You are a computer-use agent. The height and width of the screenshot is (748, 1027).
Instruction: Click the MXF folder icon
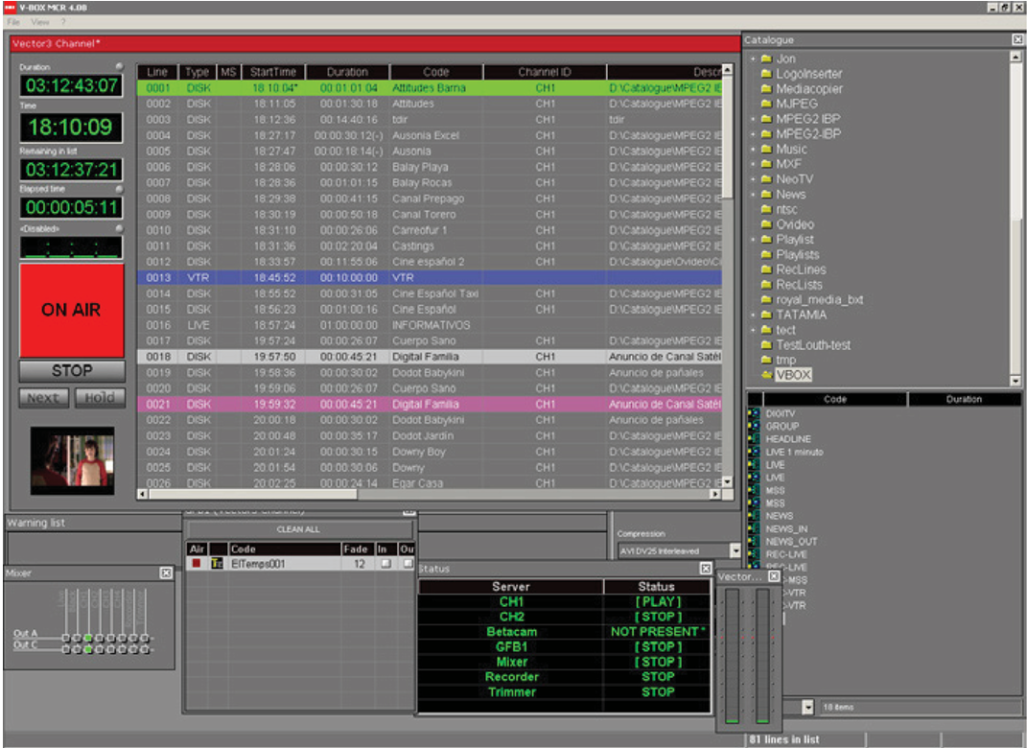tap(765, 164)
